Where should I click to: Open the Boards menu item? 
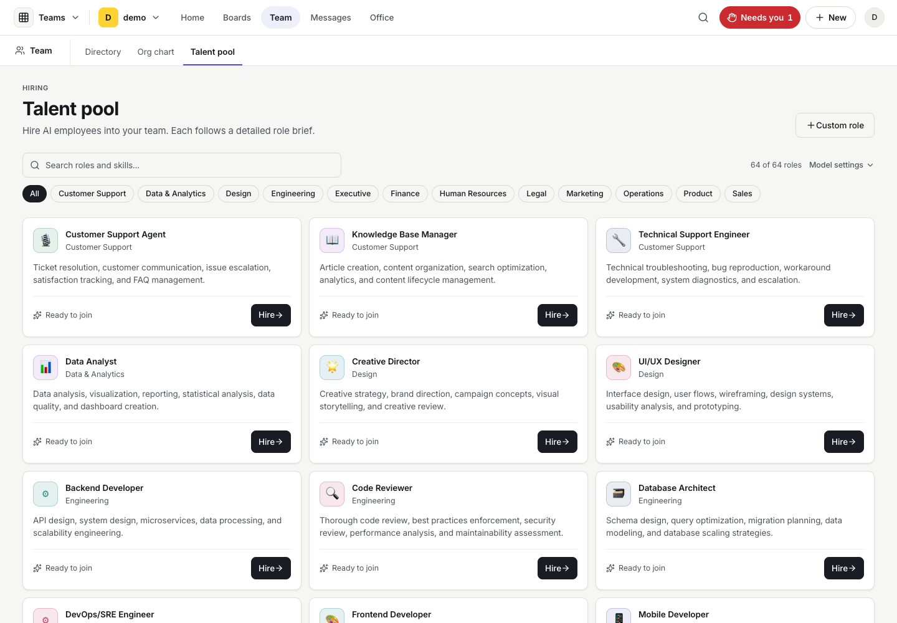click(x=237, y=17)
